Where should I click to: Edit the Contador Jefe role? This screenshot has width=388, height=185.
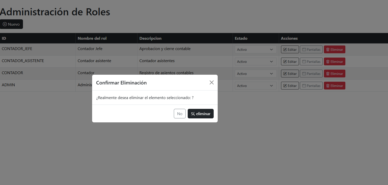click(x=290, y=49)
